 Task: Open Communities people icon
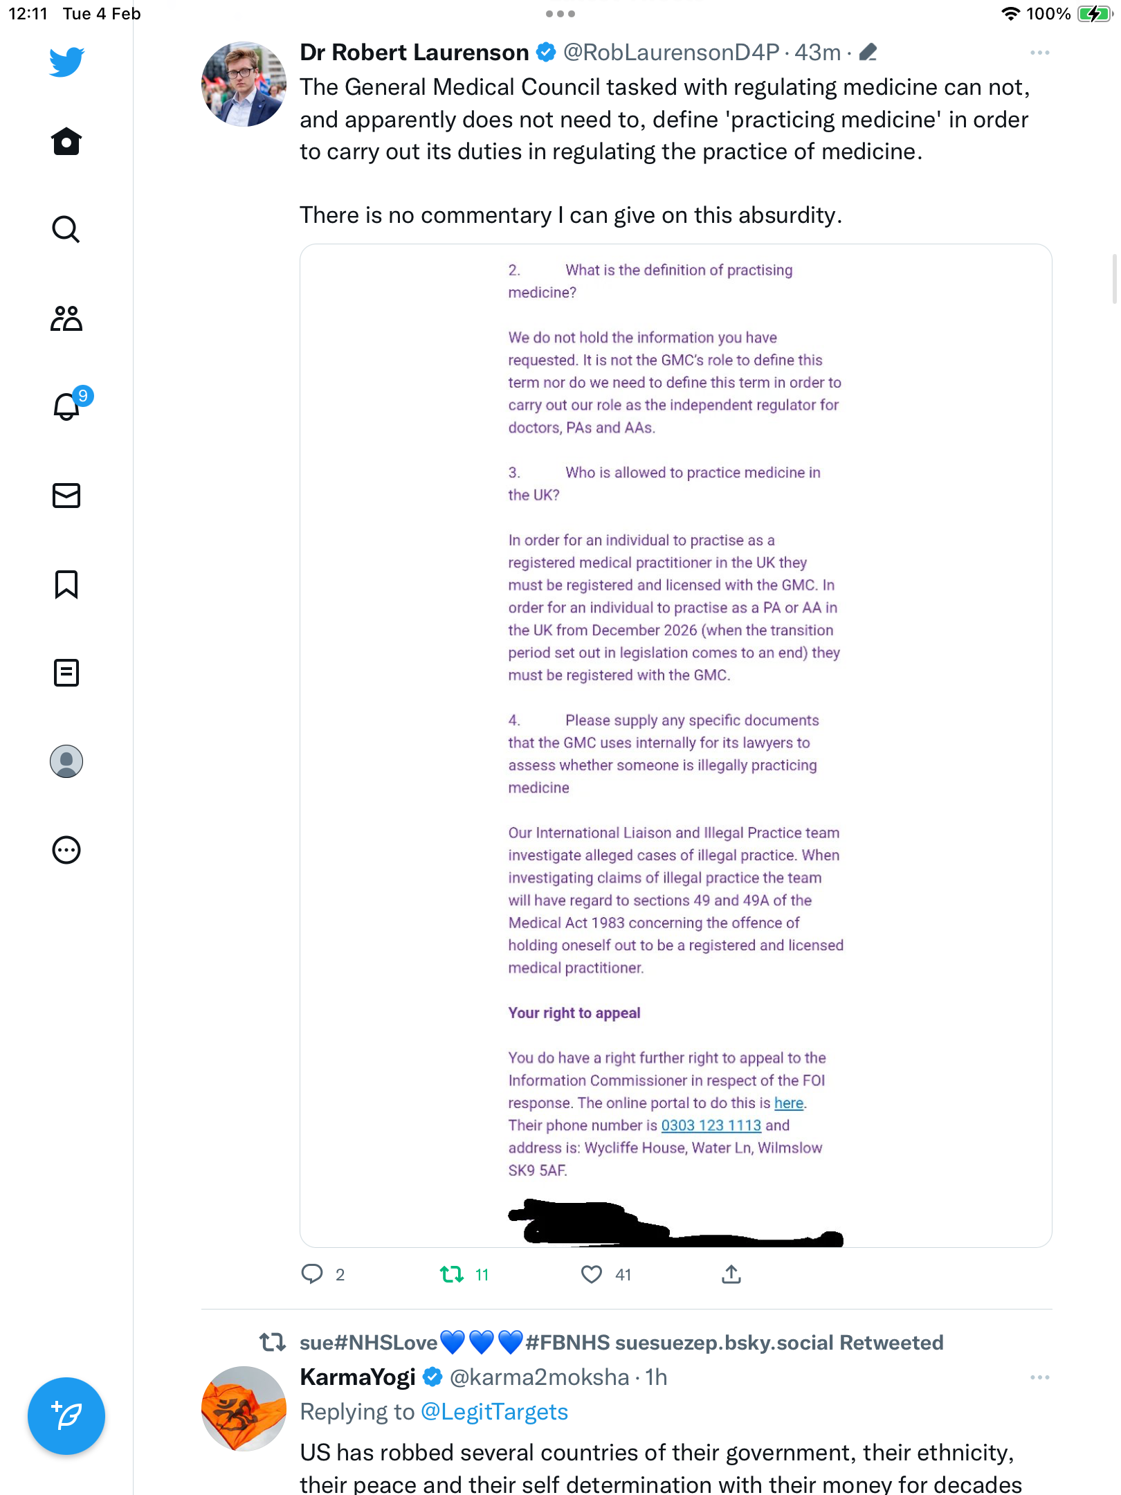[x=66, y=318]
